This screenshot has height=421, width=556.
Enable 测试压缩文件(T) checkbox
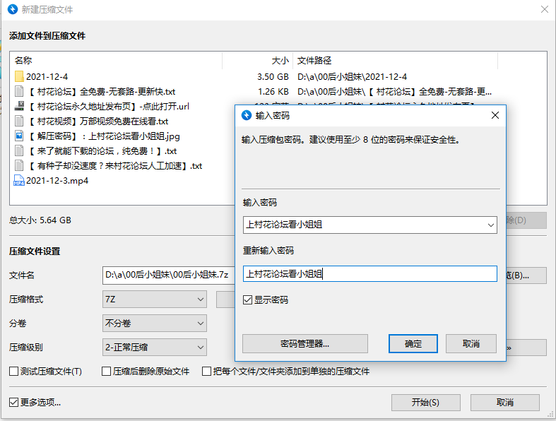[x=14, y=372]
